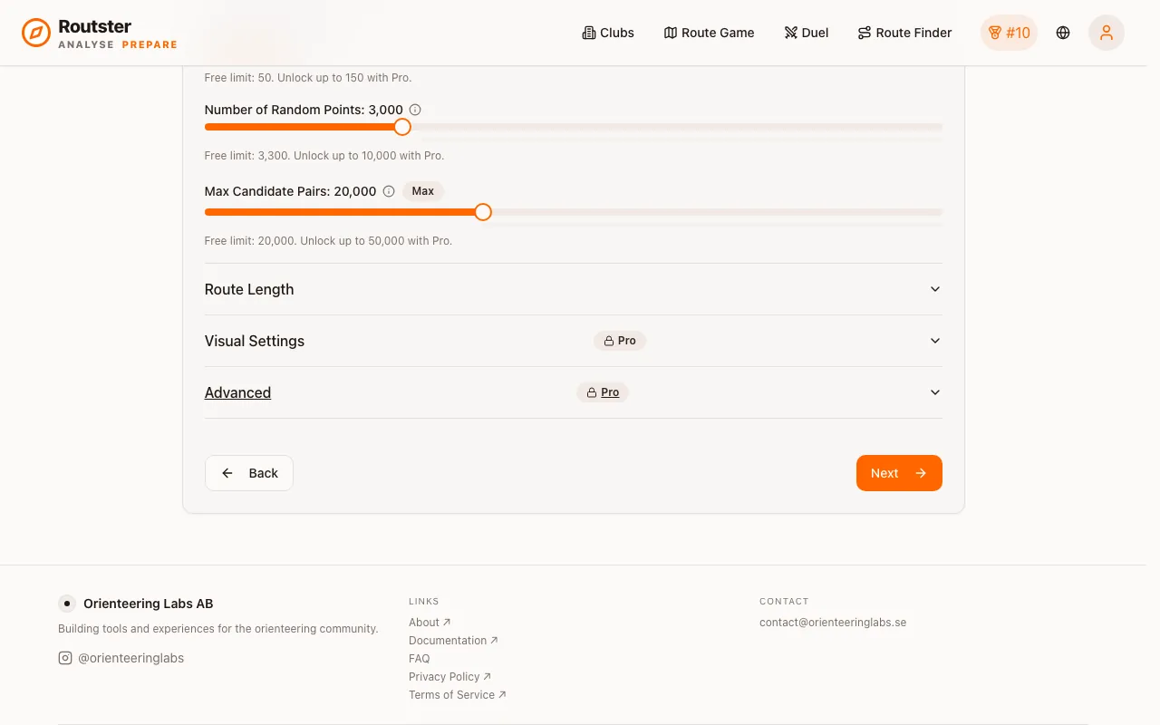This screenshot has height=725, width=1160.
Task: Click the Instagram icon in the footer
Action: [65, 658]
